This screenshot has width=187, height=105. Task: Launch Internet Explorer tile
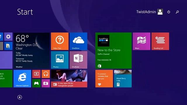pos(22,79)
